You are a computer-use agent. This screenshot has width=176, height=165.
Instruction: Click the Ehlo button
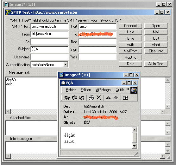(130, 38)
